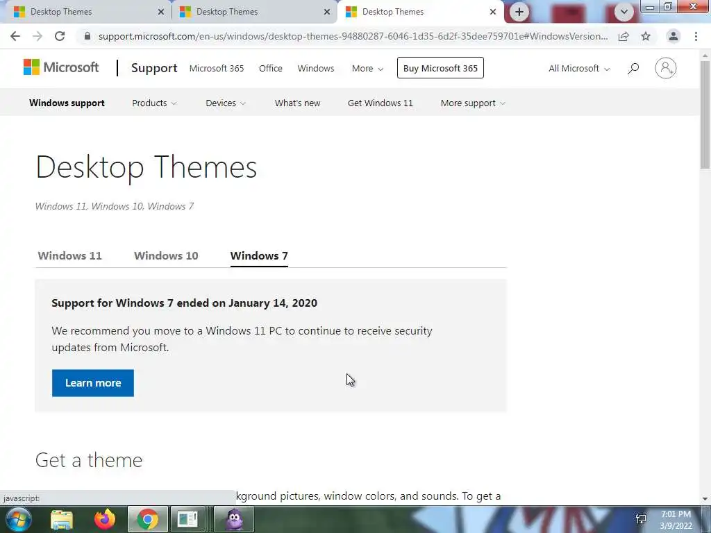
Task: Open the Chrome profile avatar
Action: (x=674, y=36)
